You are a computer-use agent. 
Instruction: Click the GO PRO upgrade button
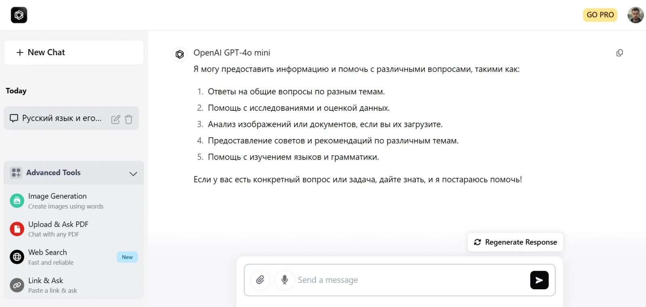pyautogui.click(x=600, y=15)
